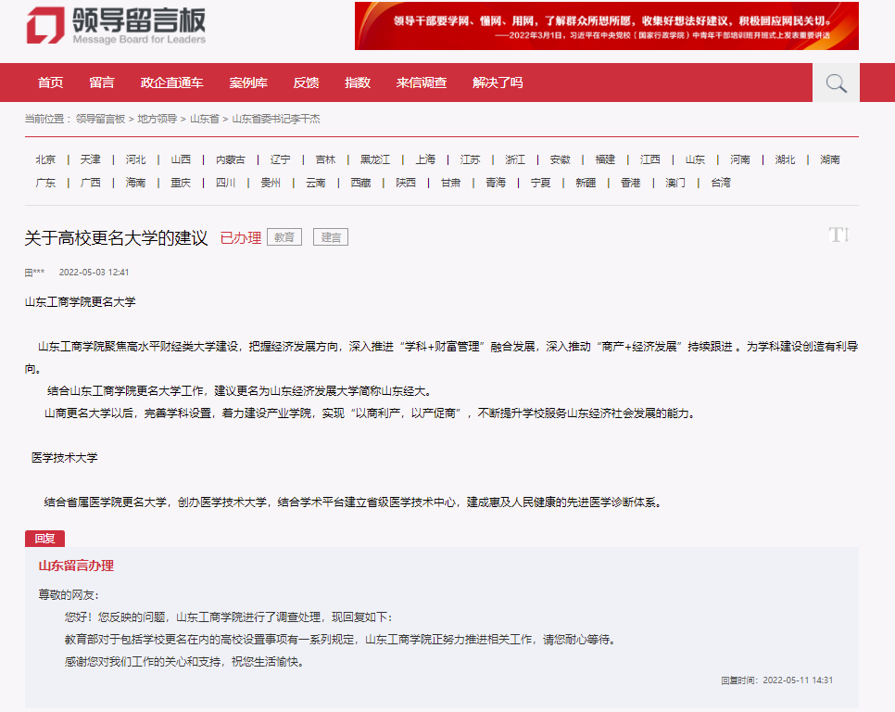Click the 建言 category tag

point(330,236)
